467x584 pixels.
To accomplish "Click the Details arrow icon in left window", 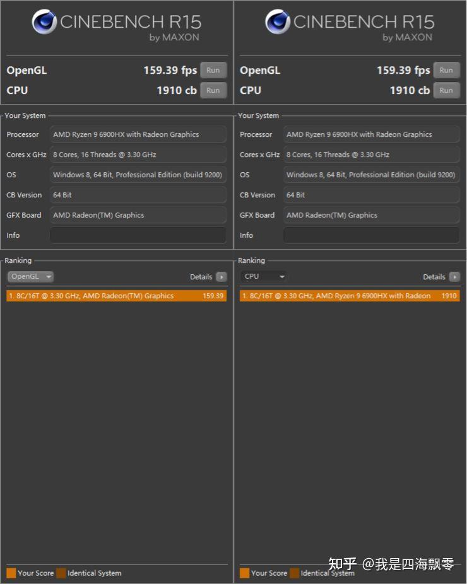I will pyautogui.click(x=222, y=277).
